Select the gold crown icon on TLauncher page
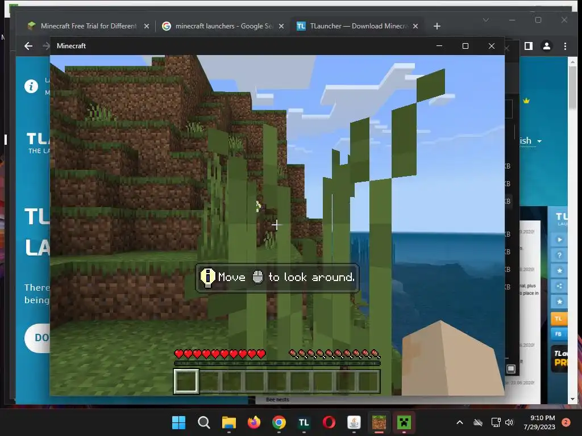The image size is (582, 436). (x=526, y=101)
